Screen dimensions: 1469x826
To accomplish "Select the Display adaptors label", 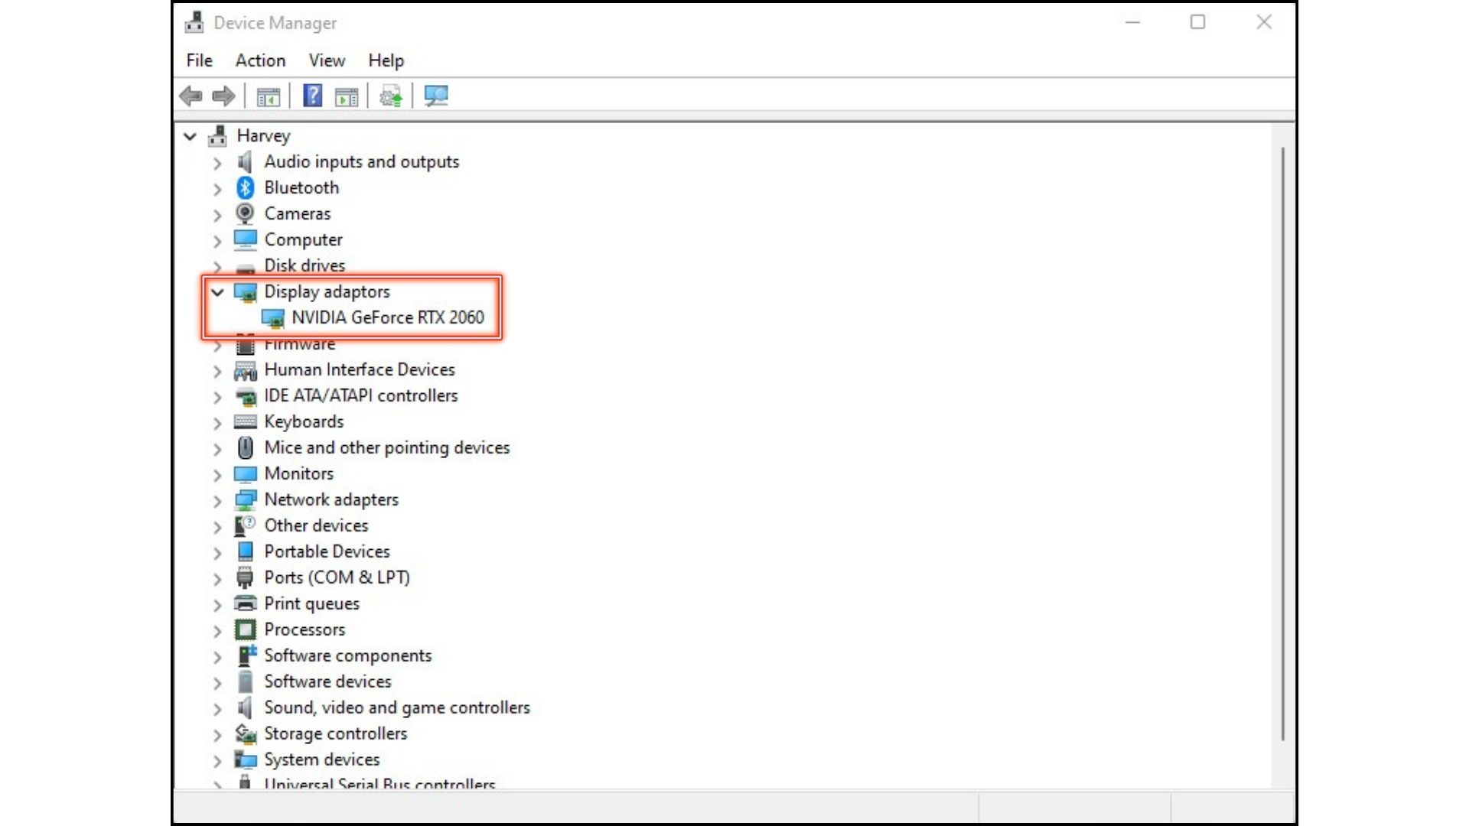I will pos(327,291).
